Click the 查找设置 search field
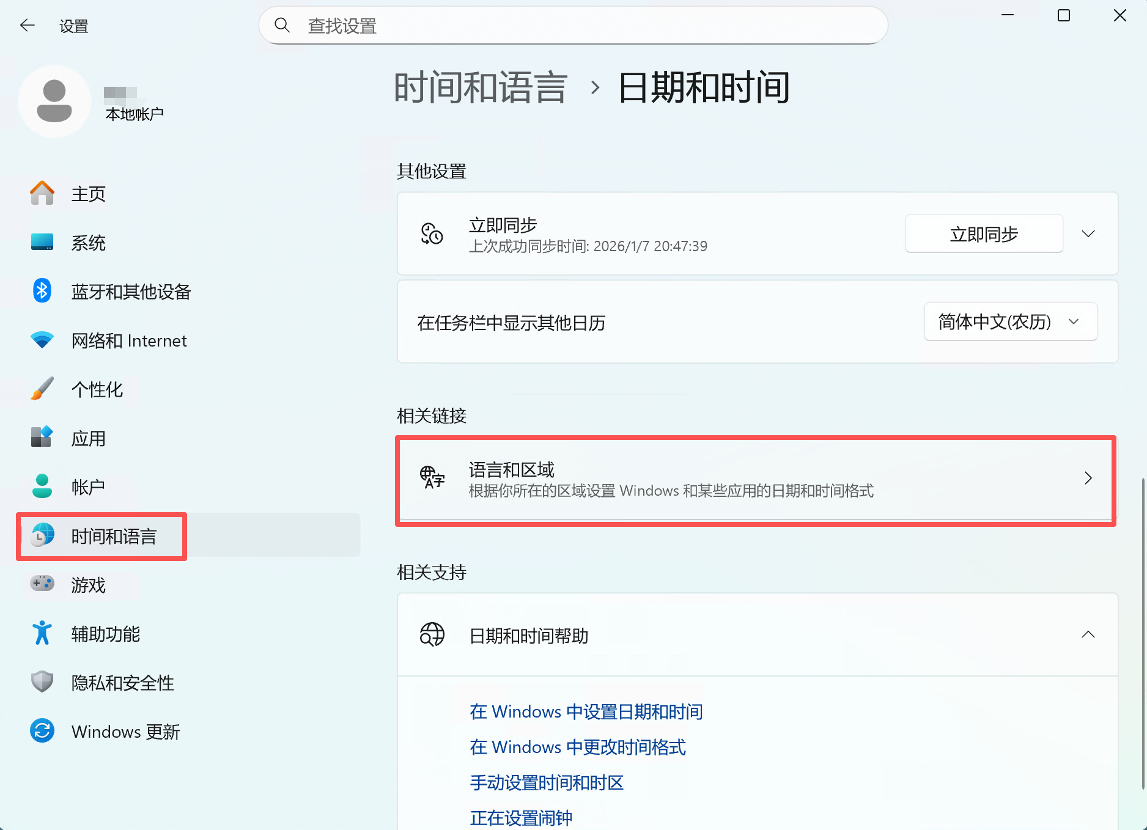The height and width of the screenshot is (830, 1147). [x=573, y=25]
